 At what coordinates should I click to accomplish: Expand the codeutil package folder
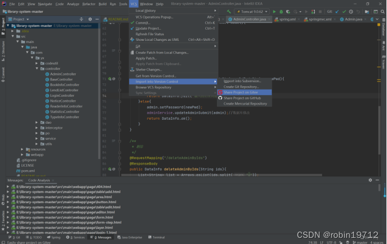point(37,63)
